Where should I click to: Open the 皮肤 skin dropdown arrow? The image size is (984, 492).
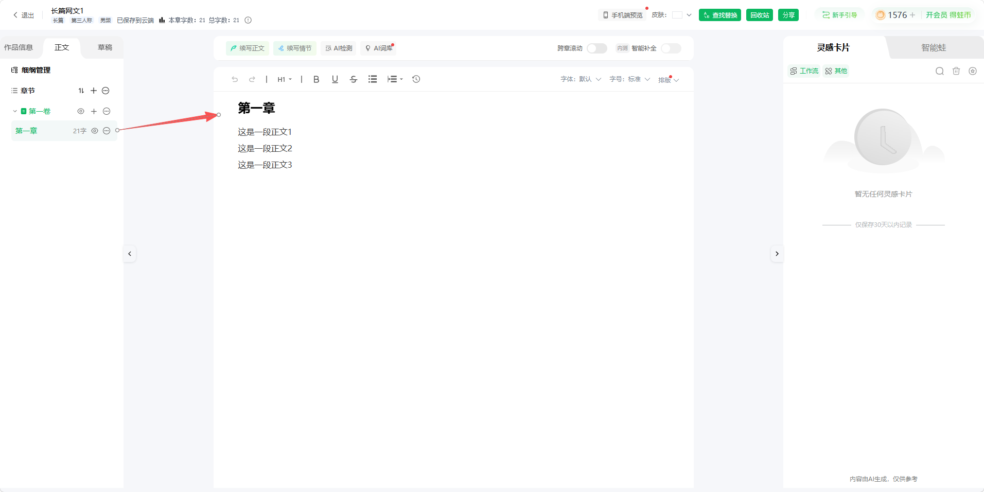tap(689, 15)
